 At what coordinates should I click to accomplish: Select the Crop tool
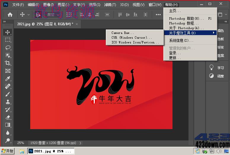(x=8, y=63)
